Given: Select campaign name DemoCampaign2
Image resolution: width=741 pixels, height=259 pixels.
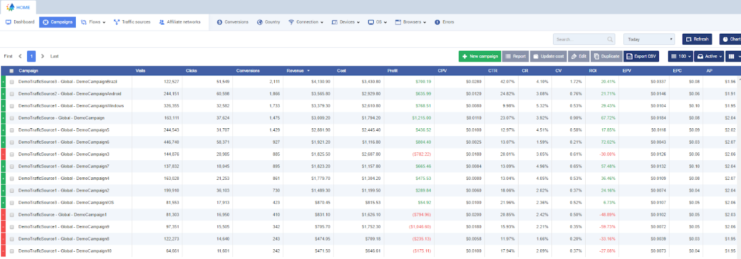Looking at the screenshot, I should point(64,190).
